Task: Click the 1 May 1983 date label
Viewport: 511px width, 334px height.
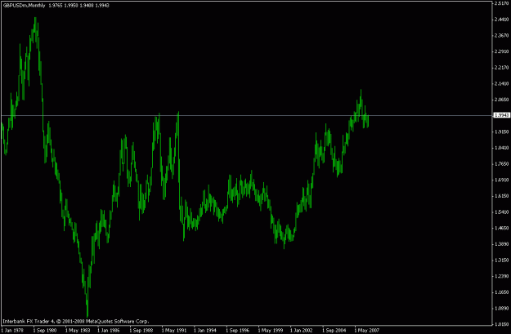Action: pyautogui.click(x=78, y=331)
